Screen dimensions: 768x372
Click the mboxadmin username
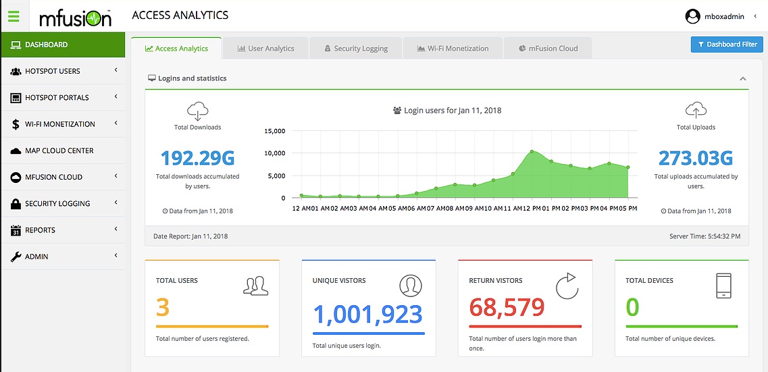[725, 17]
